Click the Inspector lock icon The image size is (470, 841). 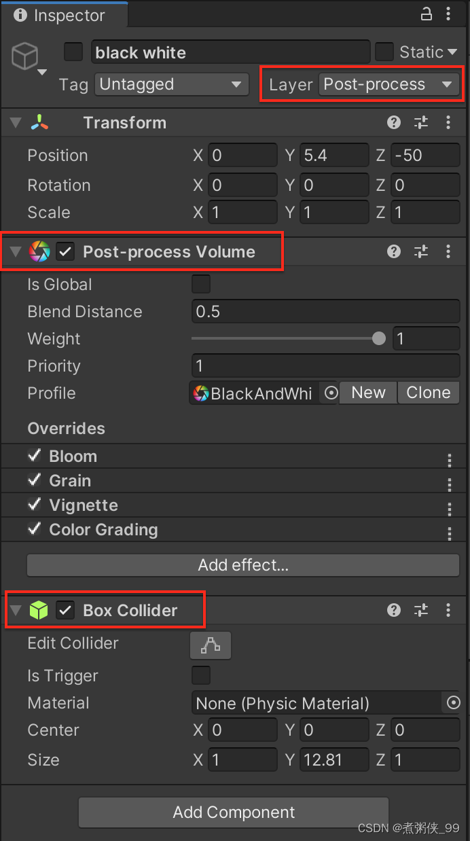(x=427, y=14)
